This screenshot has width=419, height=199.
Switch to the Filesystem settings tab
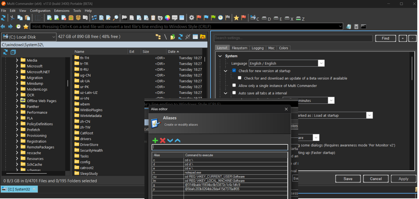pyautogui.click(x=240, y=48)
